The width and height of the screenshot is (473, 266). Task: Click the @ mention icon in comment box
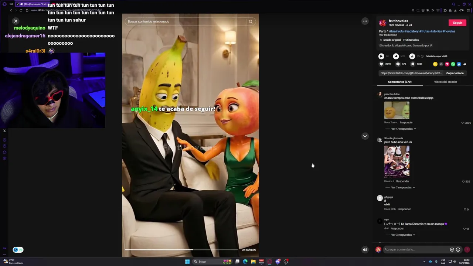[x=452, y=250]
